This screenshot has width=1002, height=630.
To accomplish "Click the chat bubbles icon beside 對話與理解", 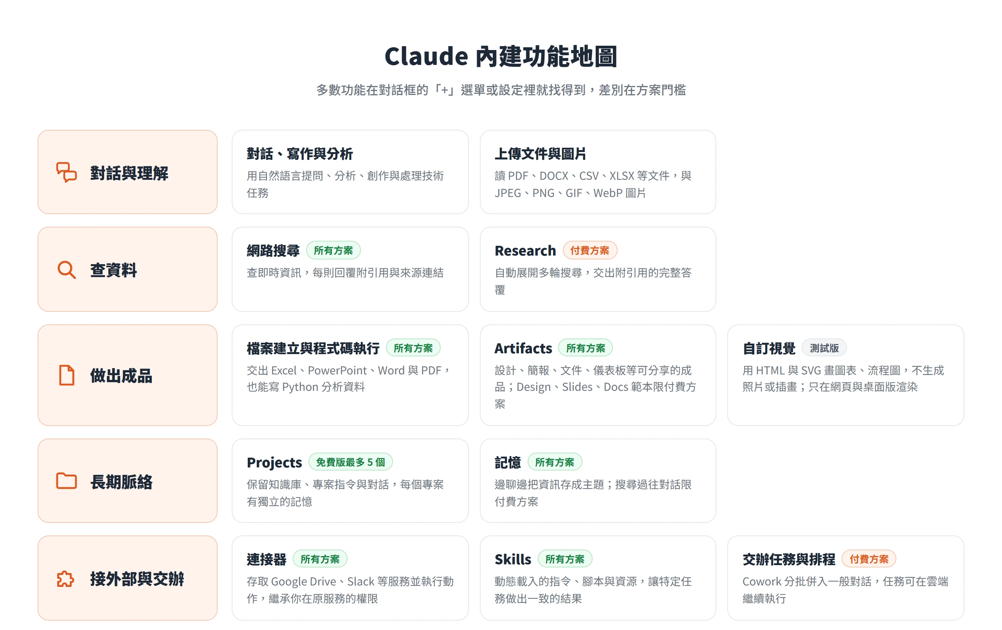I will 67,172.
